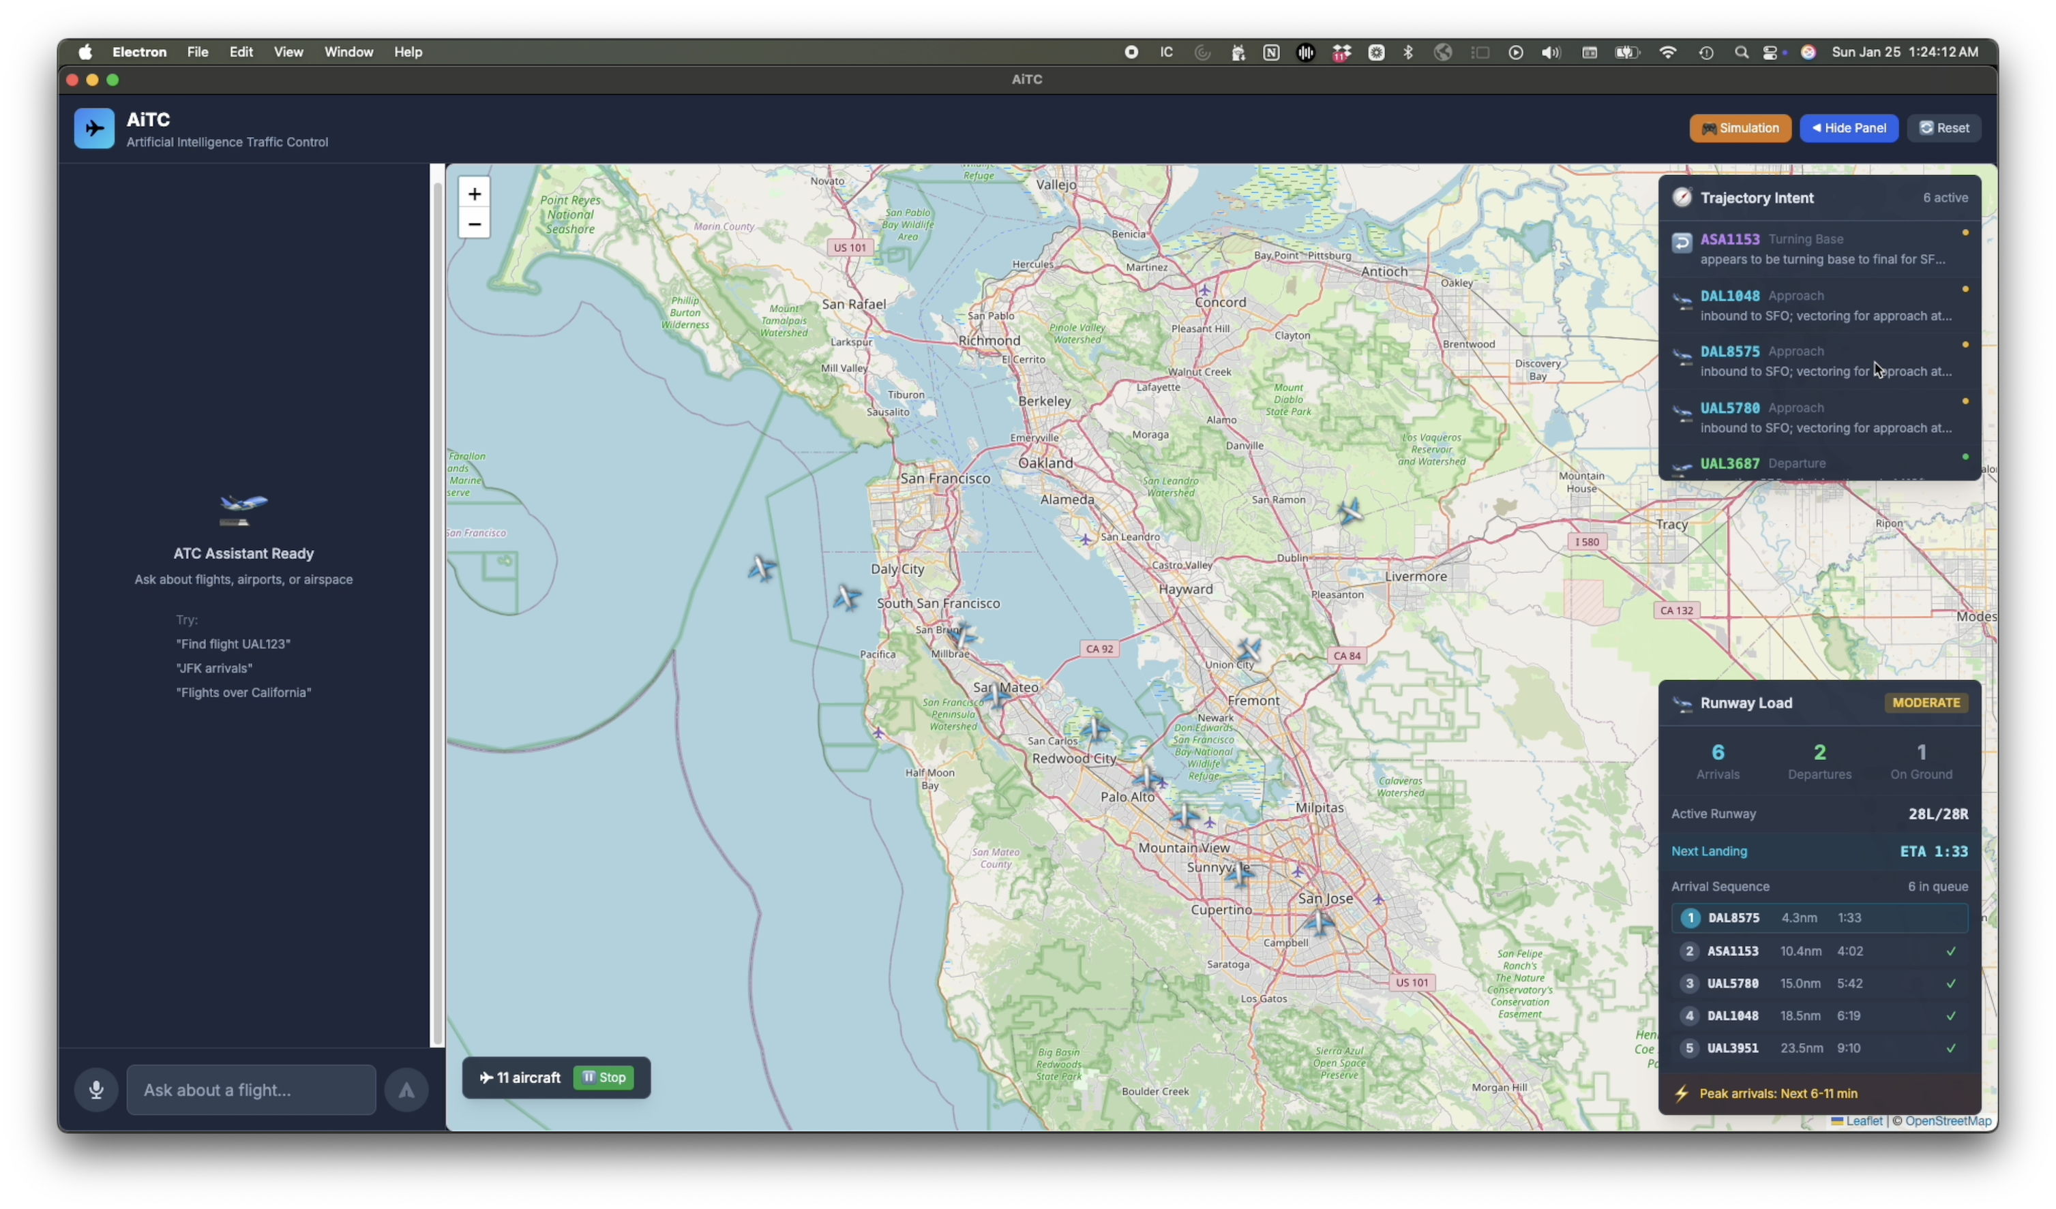Open the macOS Spotlight search icon
This screenshot has height=1209, width=2056.
tap(1741, 52)
